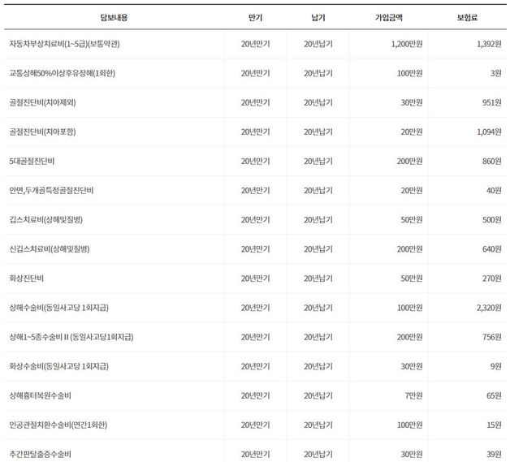Click the 만기 column header
Image resolution: width=523 pixels, height=462 pixels.
[x=256, y=16]
